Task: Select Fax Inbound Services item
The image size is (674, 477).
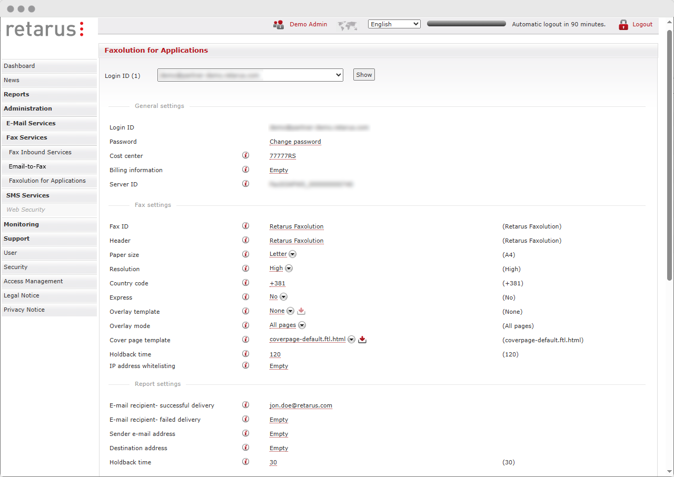Action: click(x=49, y=152)
